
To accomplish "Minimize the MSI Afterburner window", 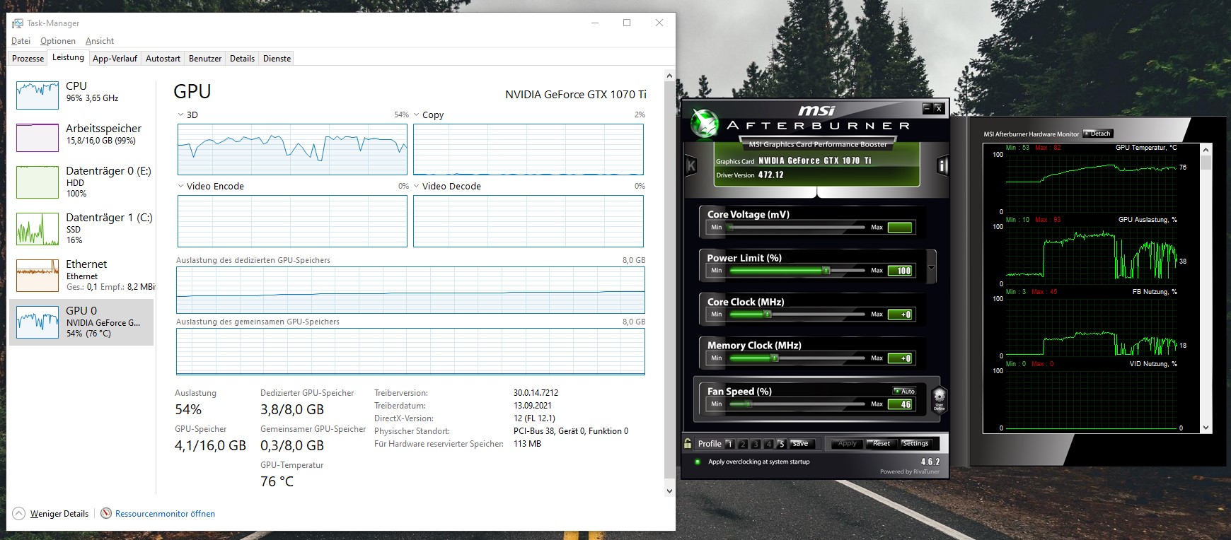I will [927, 108].
